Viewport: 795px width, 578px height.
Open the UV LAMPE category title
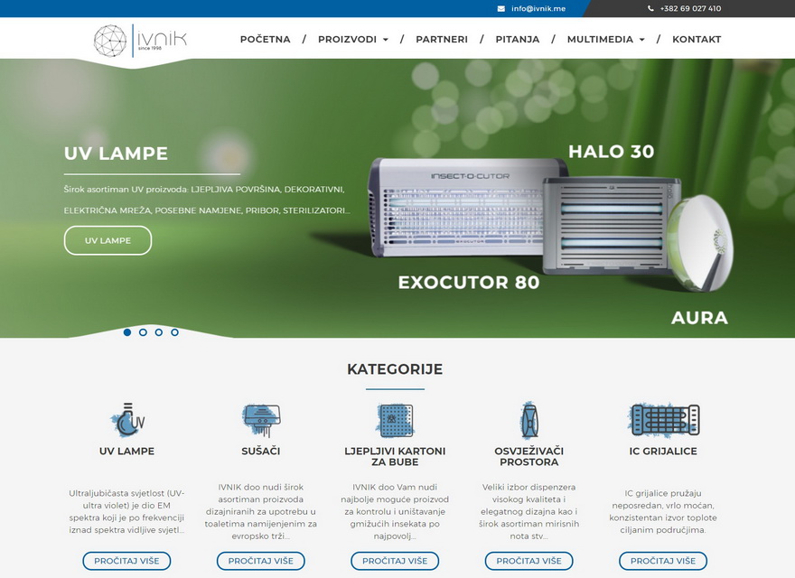tap(126, 451)
